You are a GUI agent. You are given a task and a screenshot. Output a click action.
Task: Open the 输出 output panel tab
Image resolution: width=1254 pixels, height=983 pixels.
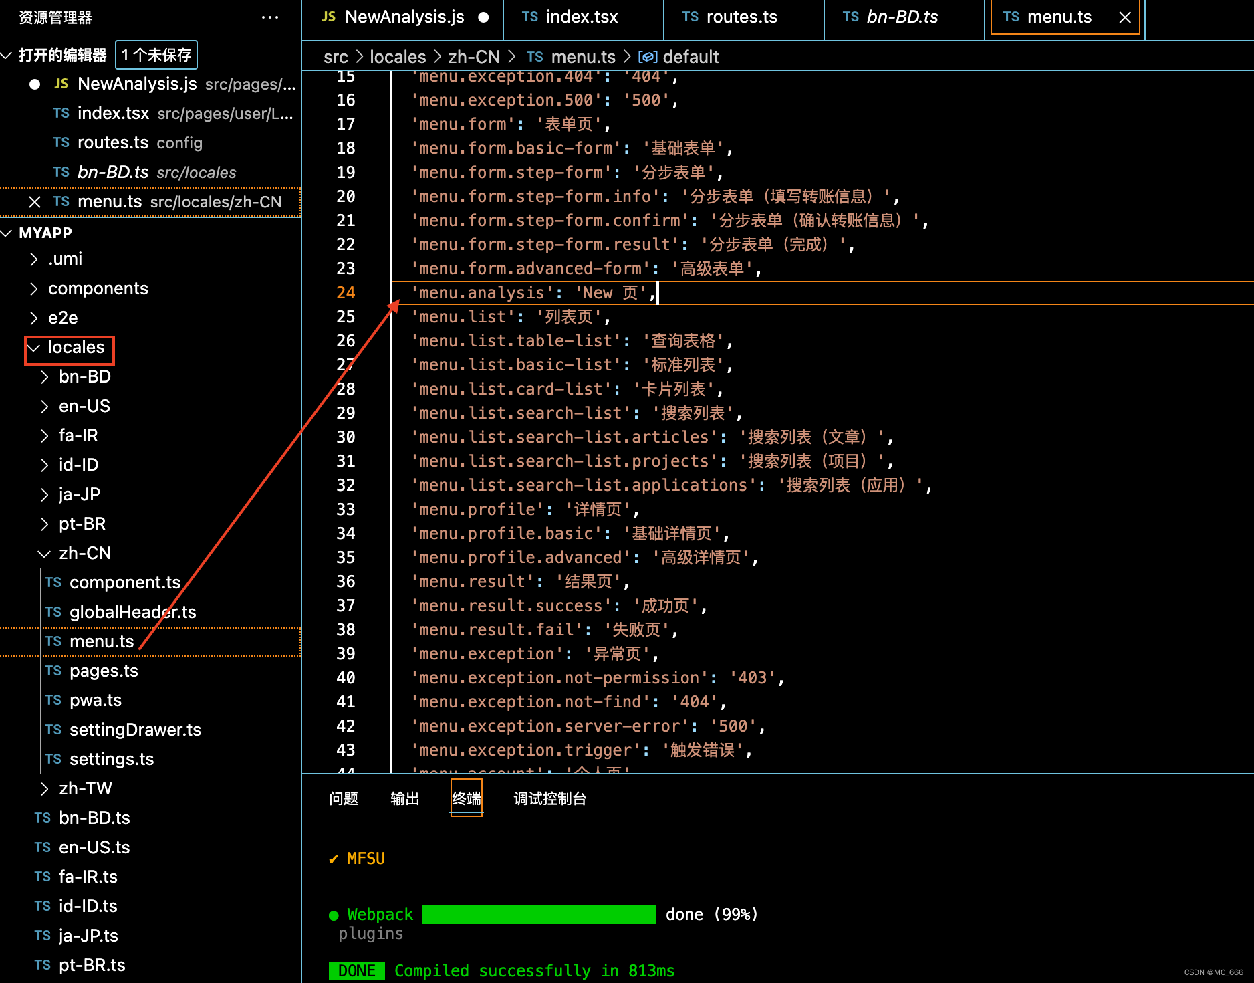[405, 798]
